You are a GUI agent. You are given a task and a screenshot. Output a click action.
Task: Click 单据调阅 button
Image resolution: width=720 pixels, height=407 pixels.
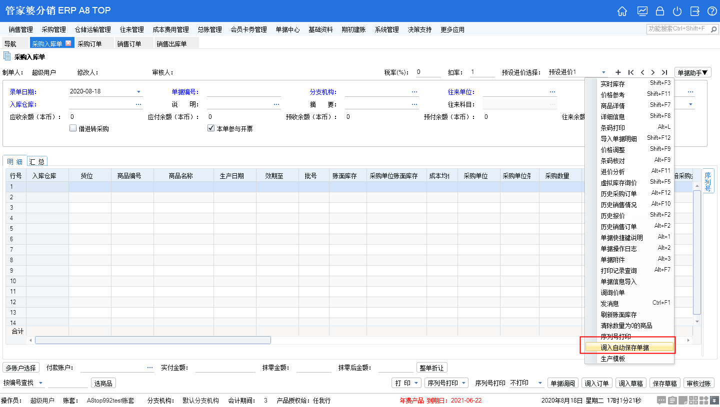click(563, 383)
